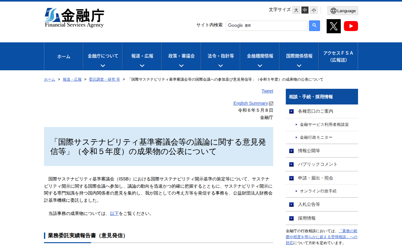Open アクセスＦＳＡ（広報誌） menu item
This screenshot has height=251, width=402.
click(x=338, y=56)
